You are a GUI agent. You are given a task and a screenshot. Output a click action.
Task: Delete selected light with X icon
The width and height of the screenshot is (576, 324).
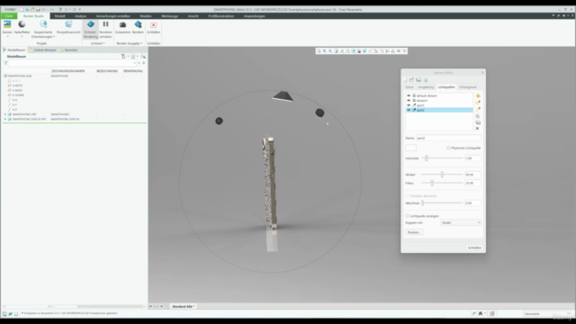click(x=478, y=129)
